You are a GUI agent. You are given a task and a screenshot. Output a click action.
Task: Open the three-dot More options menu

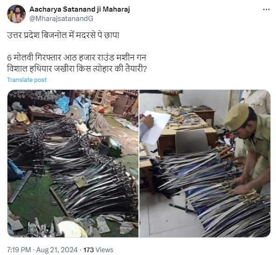pos(266,10)
